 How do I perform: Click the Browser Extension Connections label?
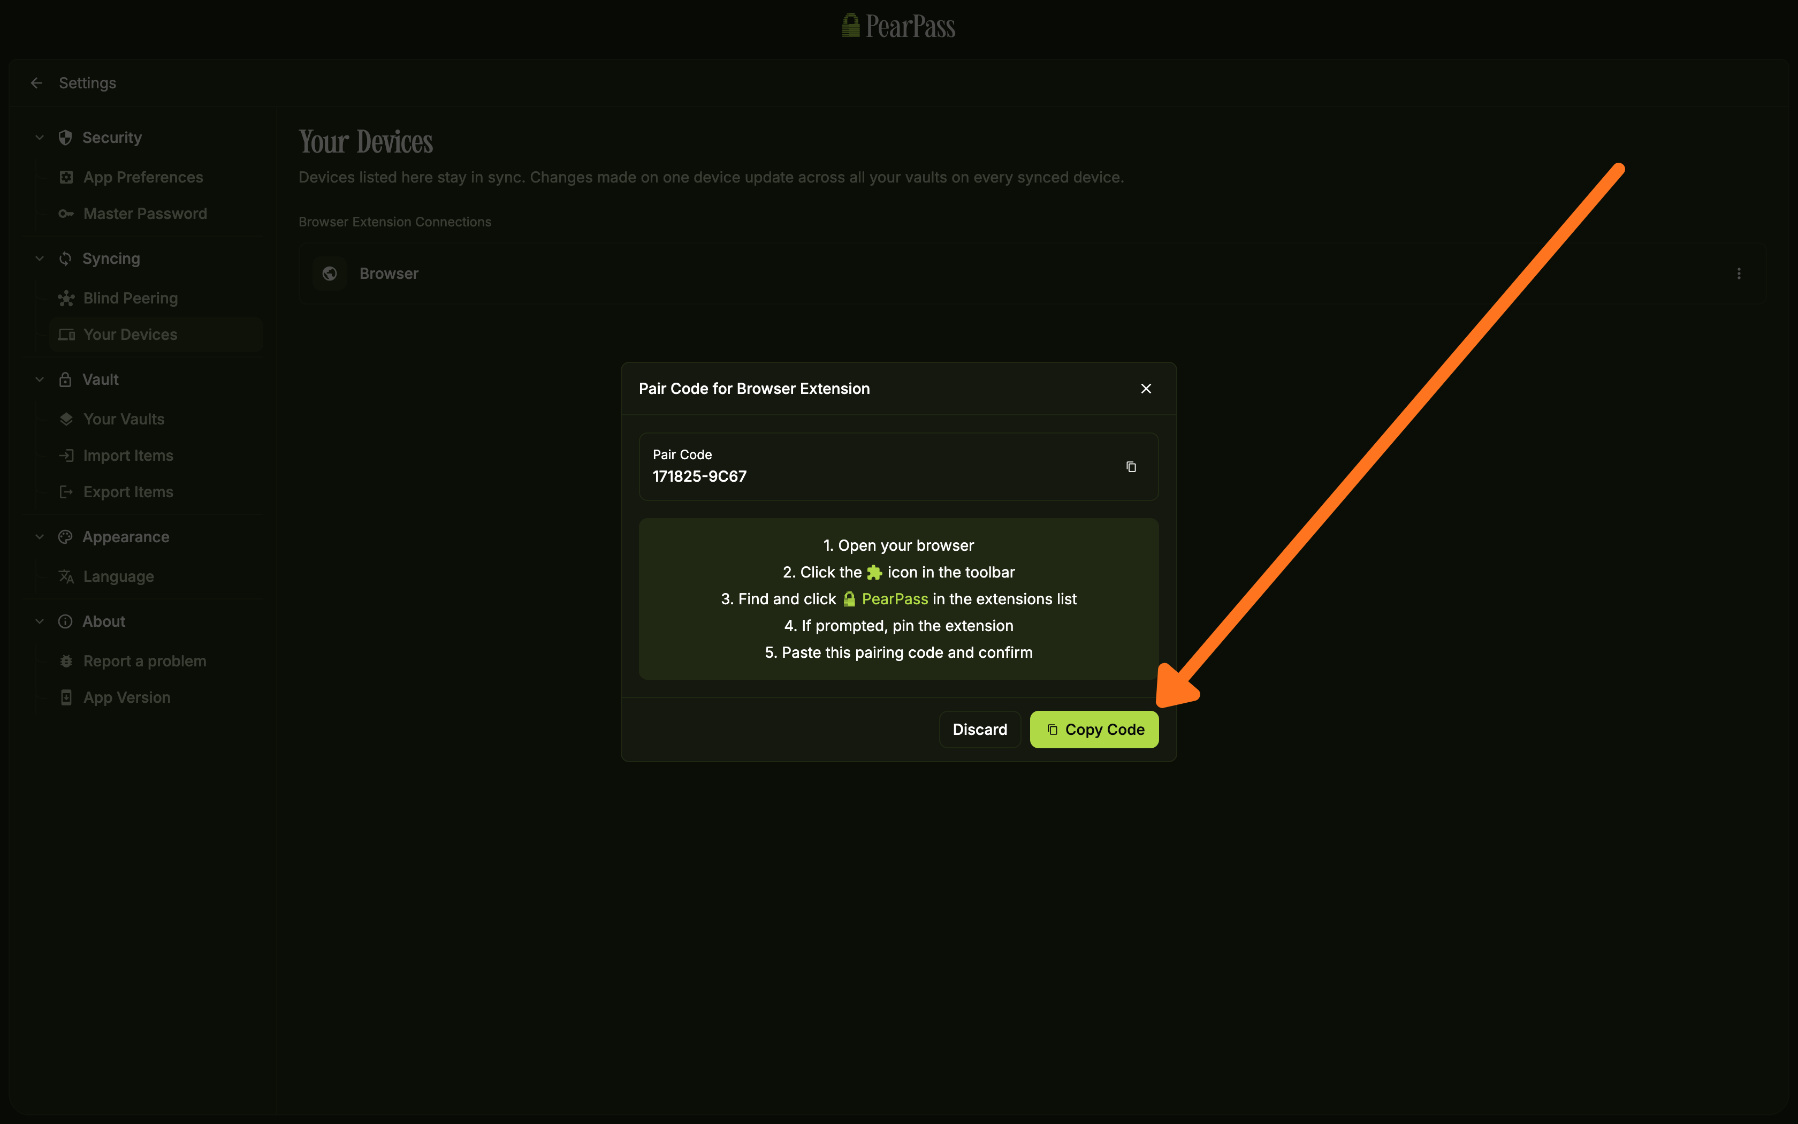(x=394, y=222)
